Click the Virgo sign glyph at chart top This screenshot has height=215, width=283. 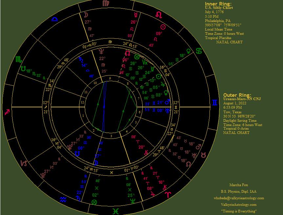pos(106,4)
